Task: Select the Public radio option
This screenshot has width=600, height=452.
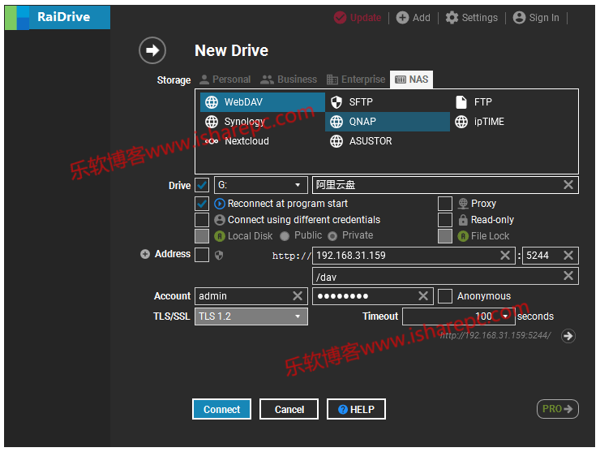Action: 285,236
